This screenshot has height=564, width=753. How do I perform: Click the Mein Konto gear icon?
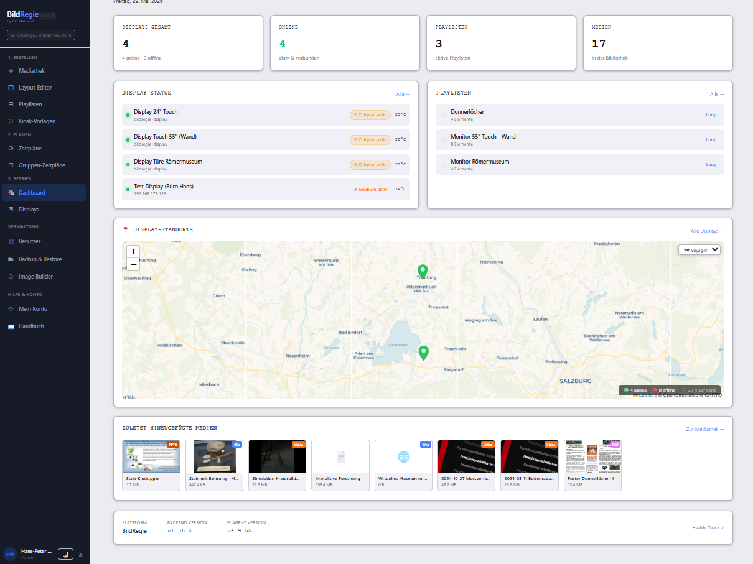[x=11, y=309]
